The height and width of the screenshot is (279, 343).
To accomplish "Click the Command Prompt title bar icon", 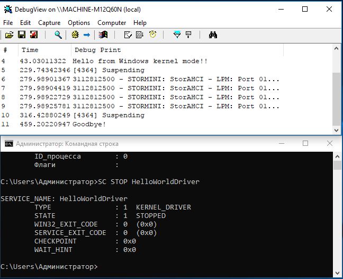I will click(x=9, y=144).
